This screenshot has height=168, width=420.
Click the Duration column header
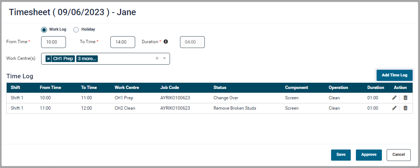tap(376, 88)
